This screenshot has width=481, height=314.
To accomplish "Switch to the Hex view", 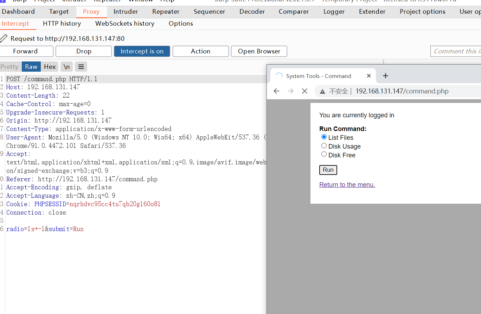I will click(50, 67).
